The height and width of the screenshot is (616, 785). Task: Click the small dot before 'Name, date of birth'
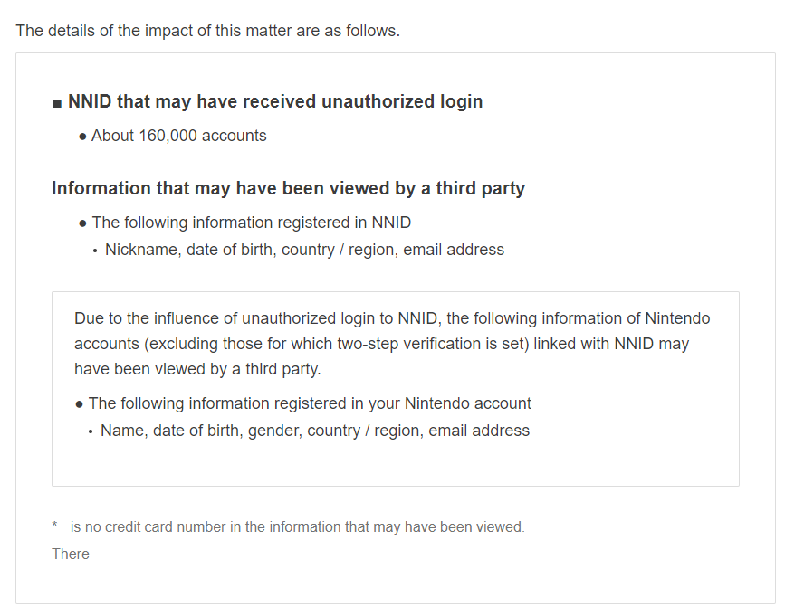pyautogui.click(x=91, y=432)
